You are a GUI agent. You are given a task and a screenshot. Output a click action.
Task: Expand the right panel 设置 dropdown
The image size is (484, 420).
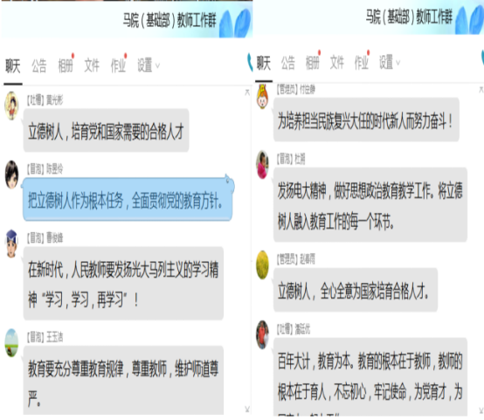click(x=390, y=62)
